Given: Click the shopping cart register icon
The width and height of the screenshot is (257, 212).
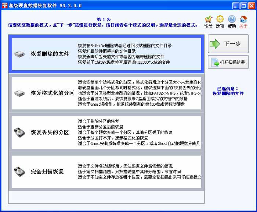Looking at the screenshot, I should click(x=209, y=19).
